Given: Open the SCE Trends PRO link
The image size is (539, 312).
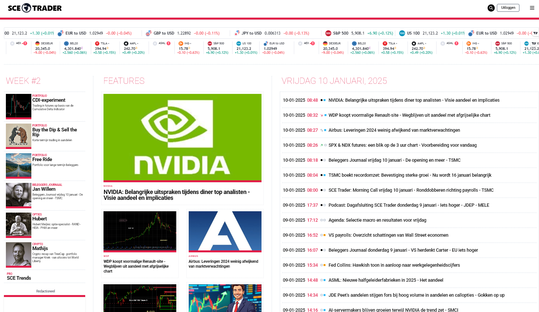Looking at the screenshot, I should click(x=19, y=278).
